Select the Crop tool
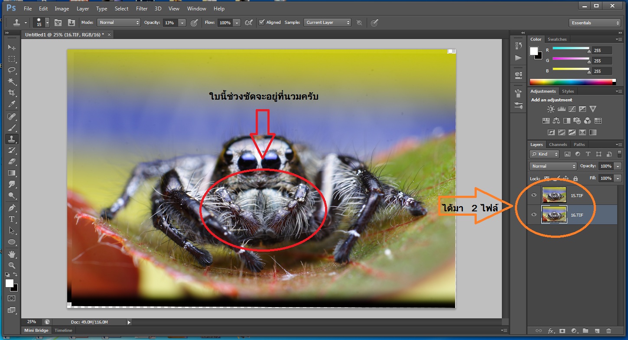Screen dimensions: 628x340 (12, 93)
